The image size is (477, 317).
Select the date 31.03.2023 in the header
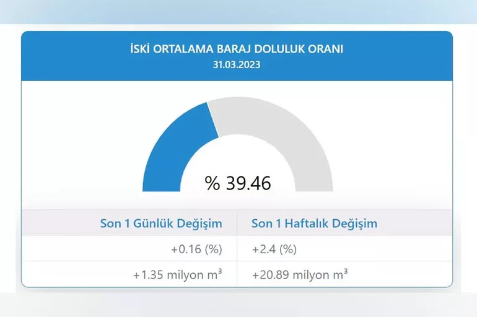237,64
